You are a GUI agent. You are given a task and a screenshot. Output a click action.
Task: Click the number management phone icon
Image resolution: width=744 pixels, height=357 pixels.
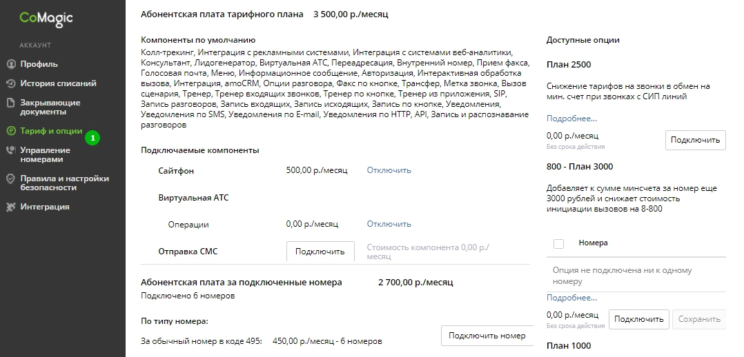click(x=10, y=150)
